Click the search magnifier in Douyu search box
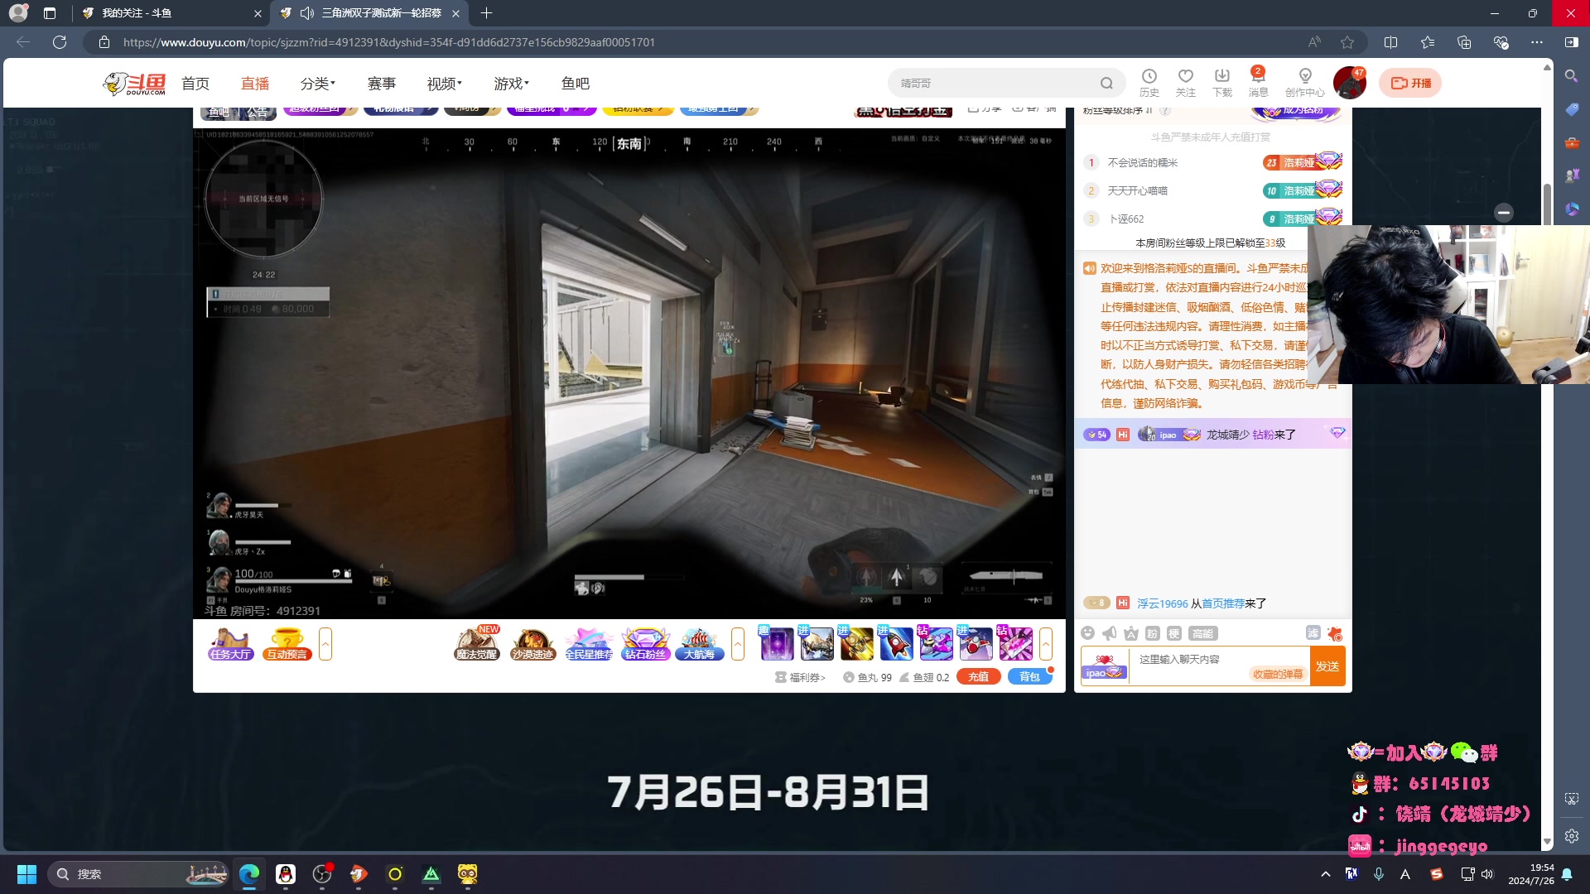The image size is (1590, 894). pyautogui.click(x=1106, y=83)
